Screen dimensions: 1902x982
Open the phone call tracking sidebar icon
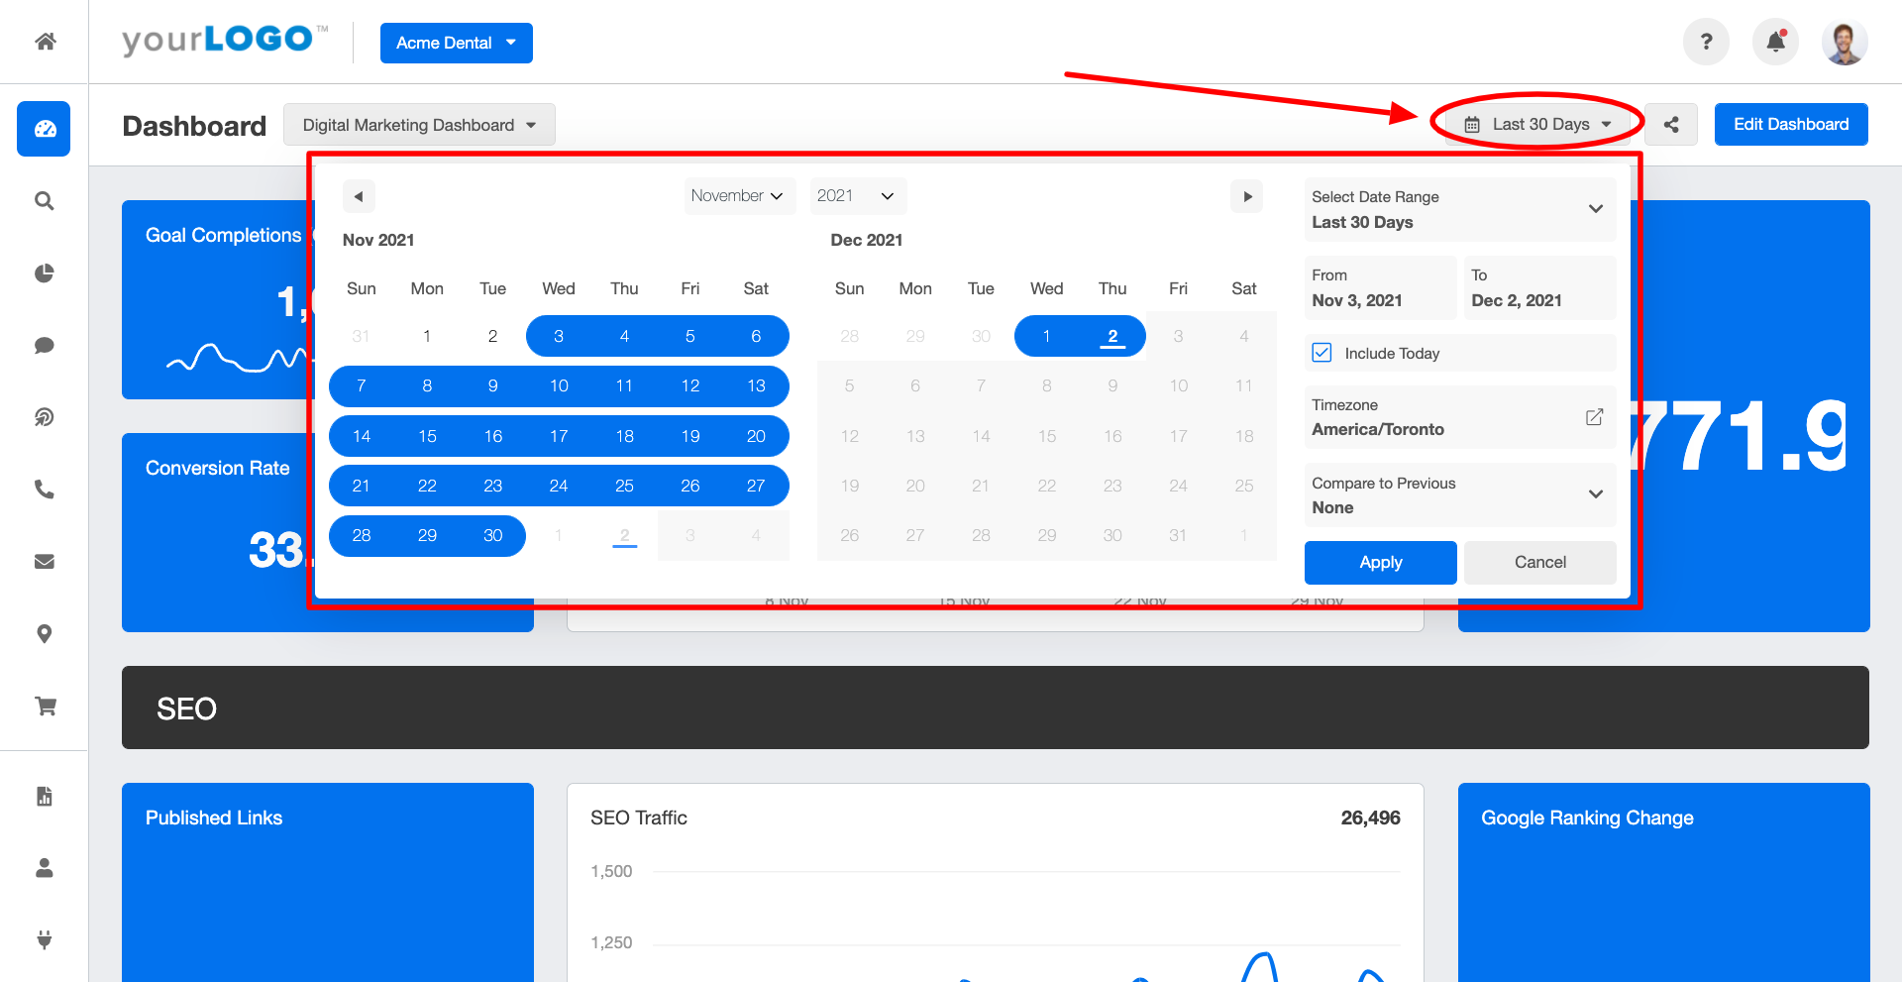point(45,490)
